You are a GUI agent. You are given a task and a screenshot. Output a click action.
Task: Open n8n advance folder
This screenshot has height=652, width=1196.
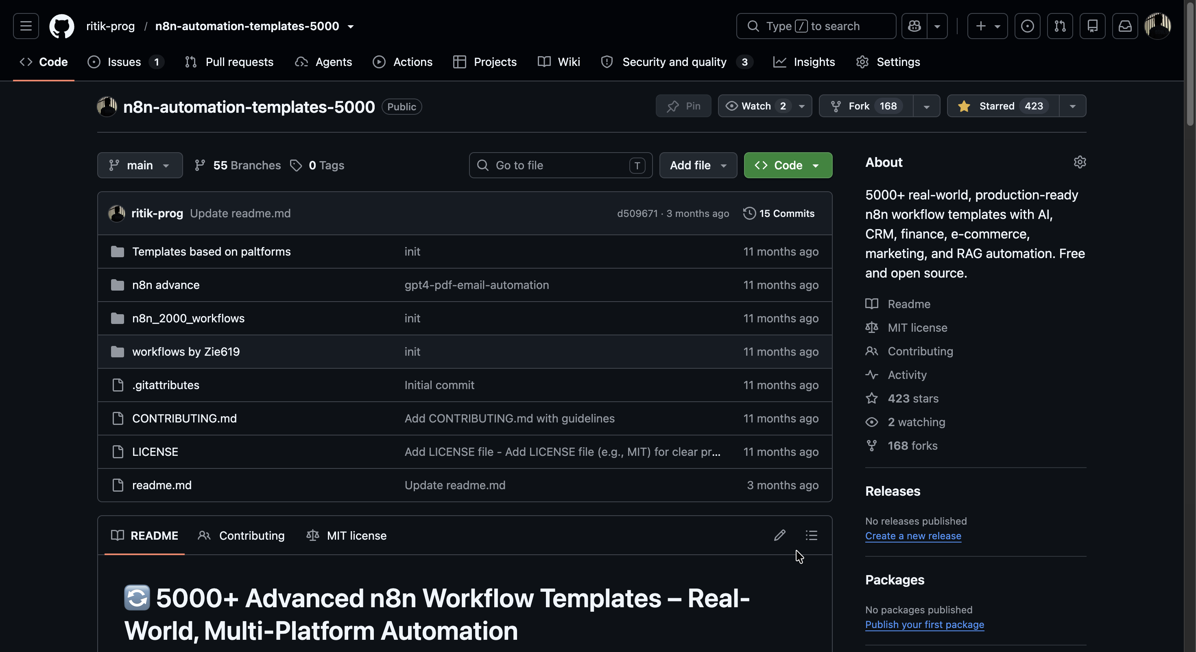[166, 284]
